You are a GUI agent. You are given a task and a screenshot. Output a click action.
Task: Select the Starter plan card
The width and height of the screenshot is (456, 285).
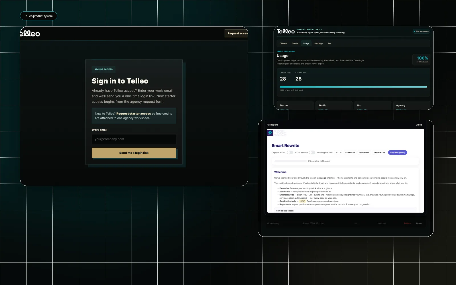(x=295, y=105)
